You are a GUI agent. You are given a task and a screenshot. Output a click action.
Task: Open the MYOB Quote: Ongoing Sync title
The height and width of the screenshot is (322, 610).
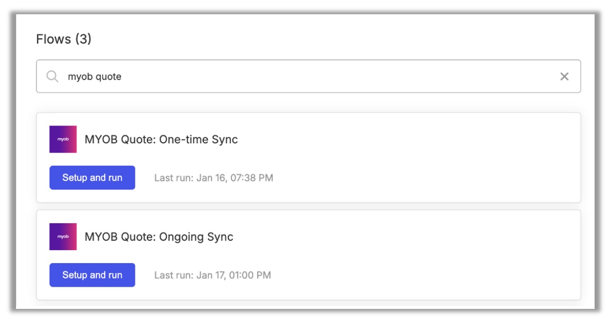(x=159, y=237)
